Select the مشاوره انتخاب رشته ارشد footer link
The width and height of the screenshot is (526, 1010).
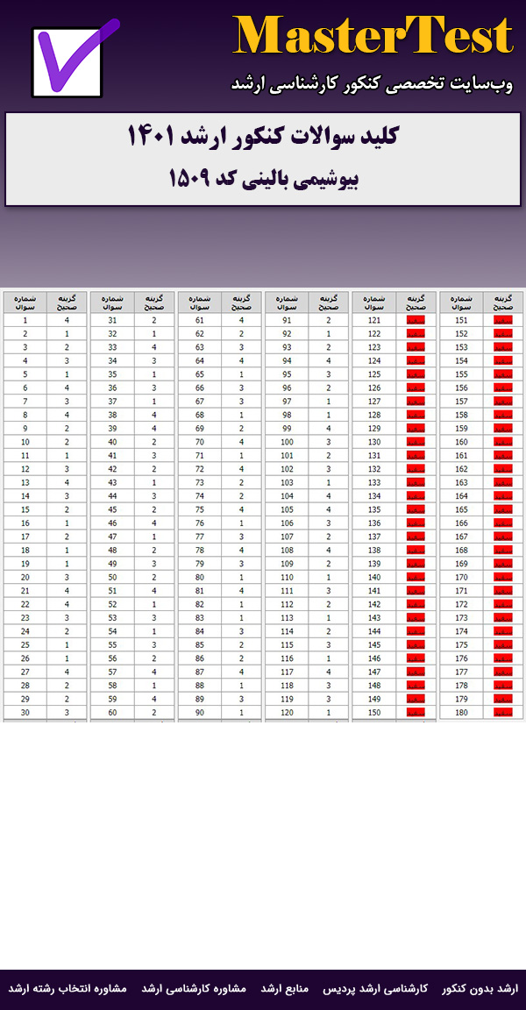click(x=68, y=989)
